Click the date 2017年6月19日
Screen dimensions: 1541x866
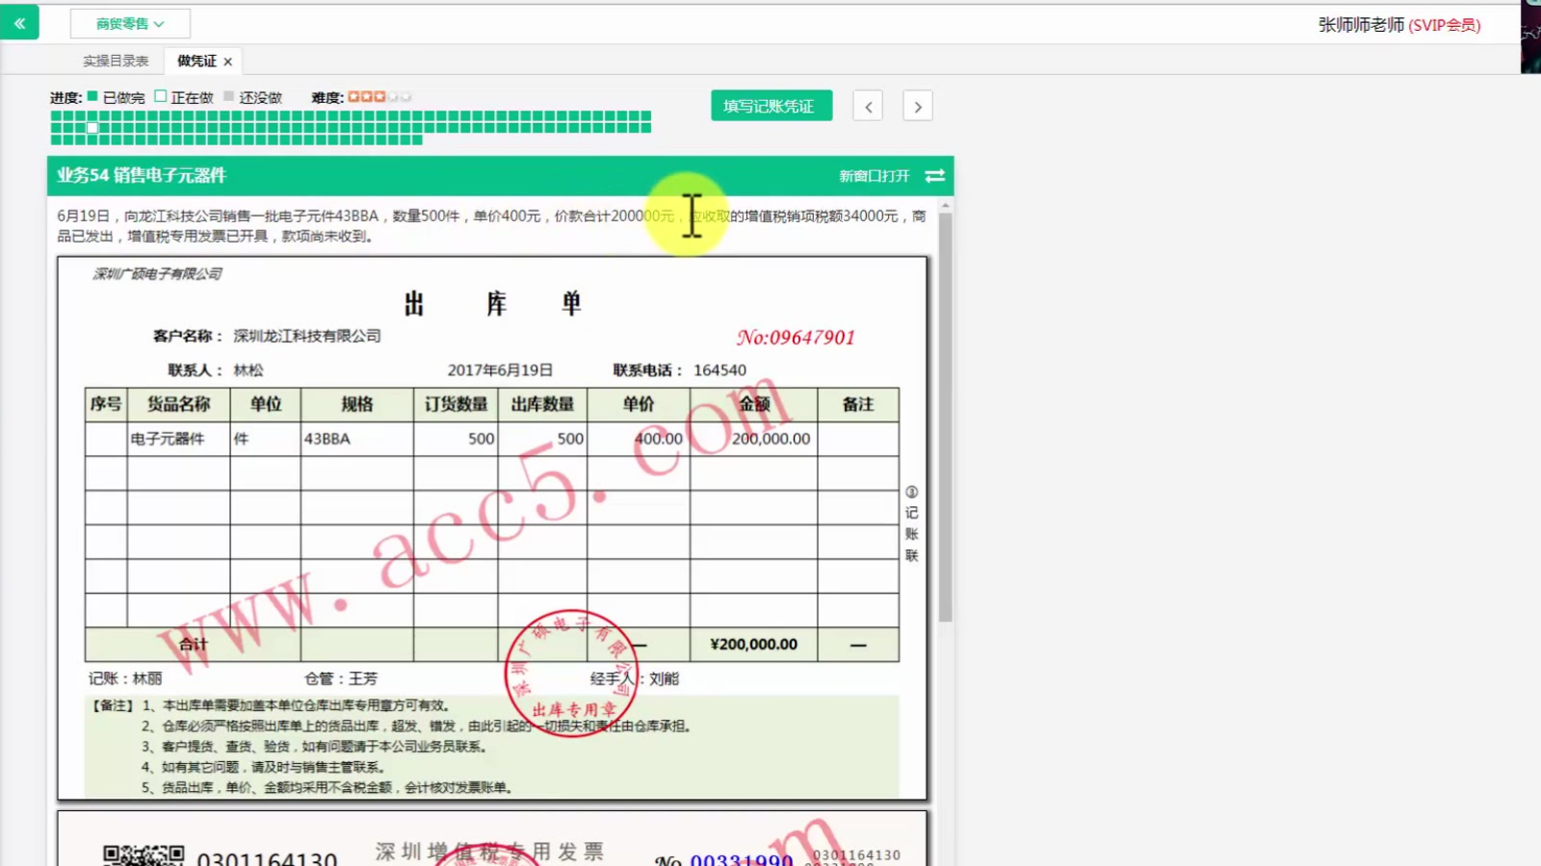500,370
